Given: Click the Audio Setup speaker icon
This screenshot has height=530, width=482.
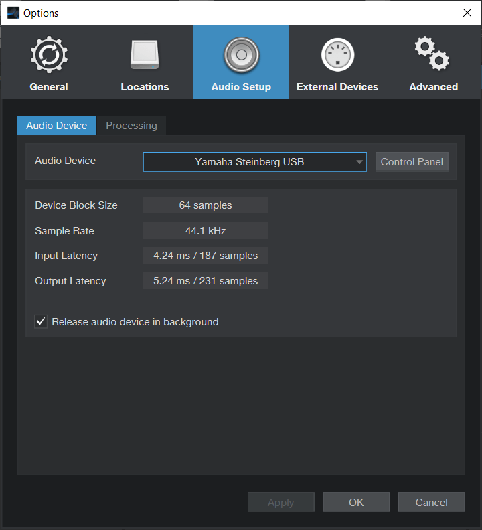Looking at the screenshot, I should (x=241, y=55).
